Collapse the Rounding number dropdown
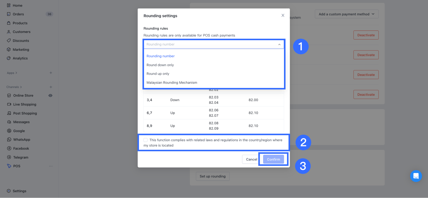 (x=279, y=44)
